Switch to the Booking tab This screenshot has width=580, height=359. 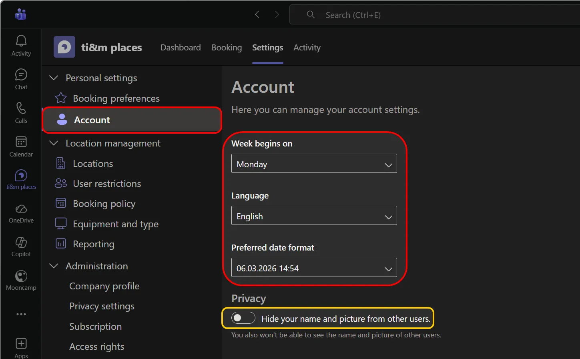coord(227,48)
